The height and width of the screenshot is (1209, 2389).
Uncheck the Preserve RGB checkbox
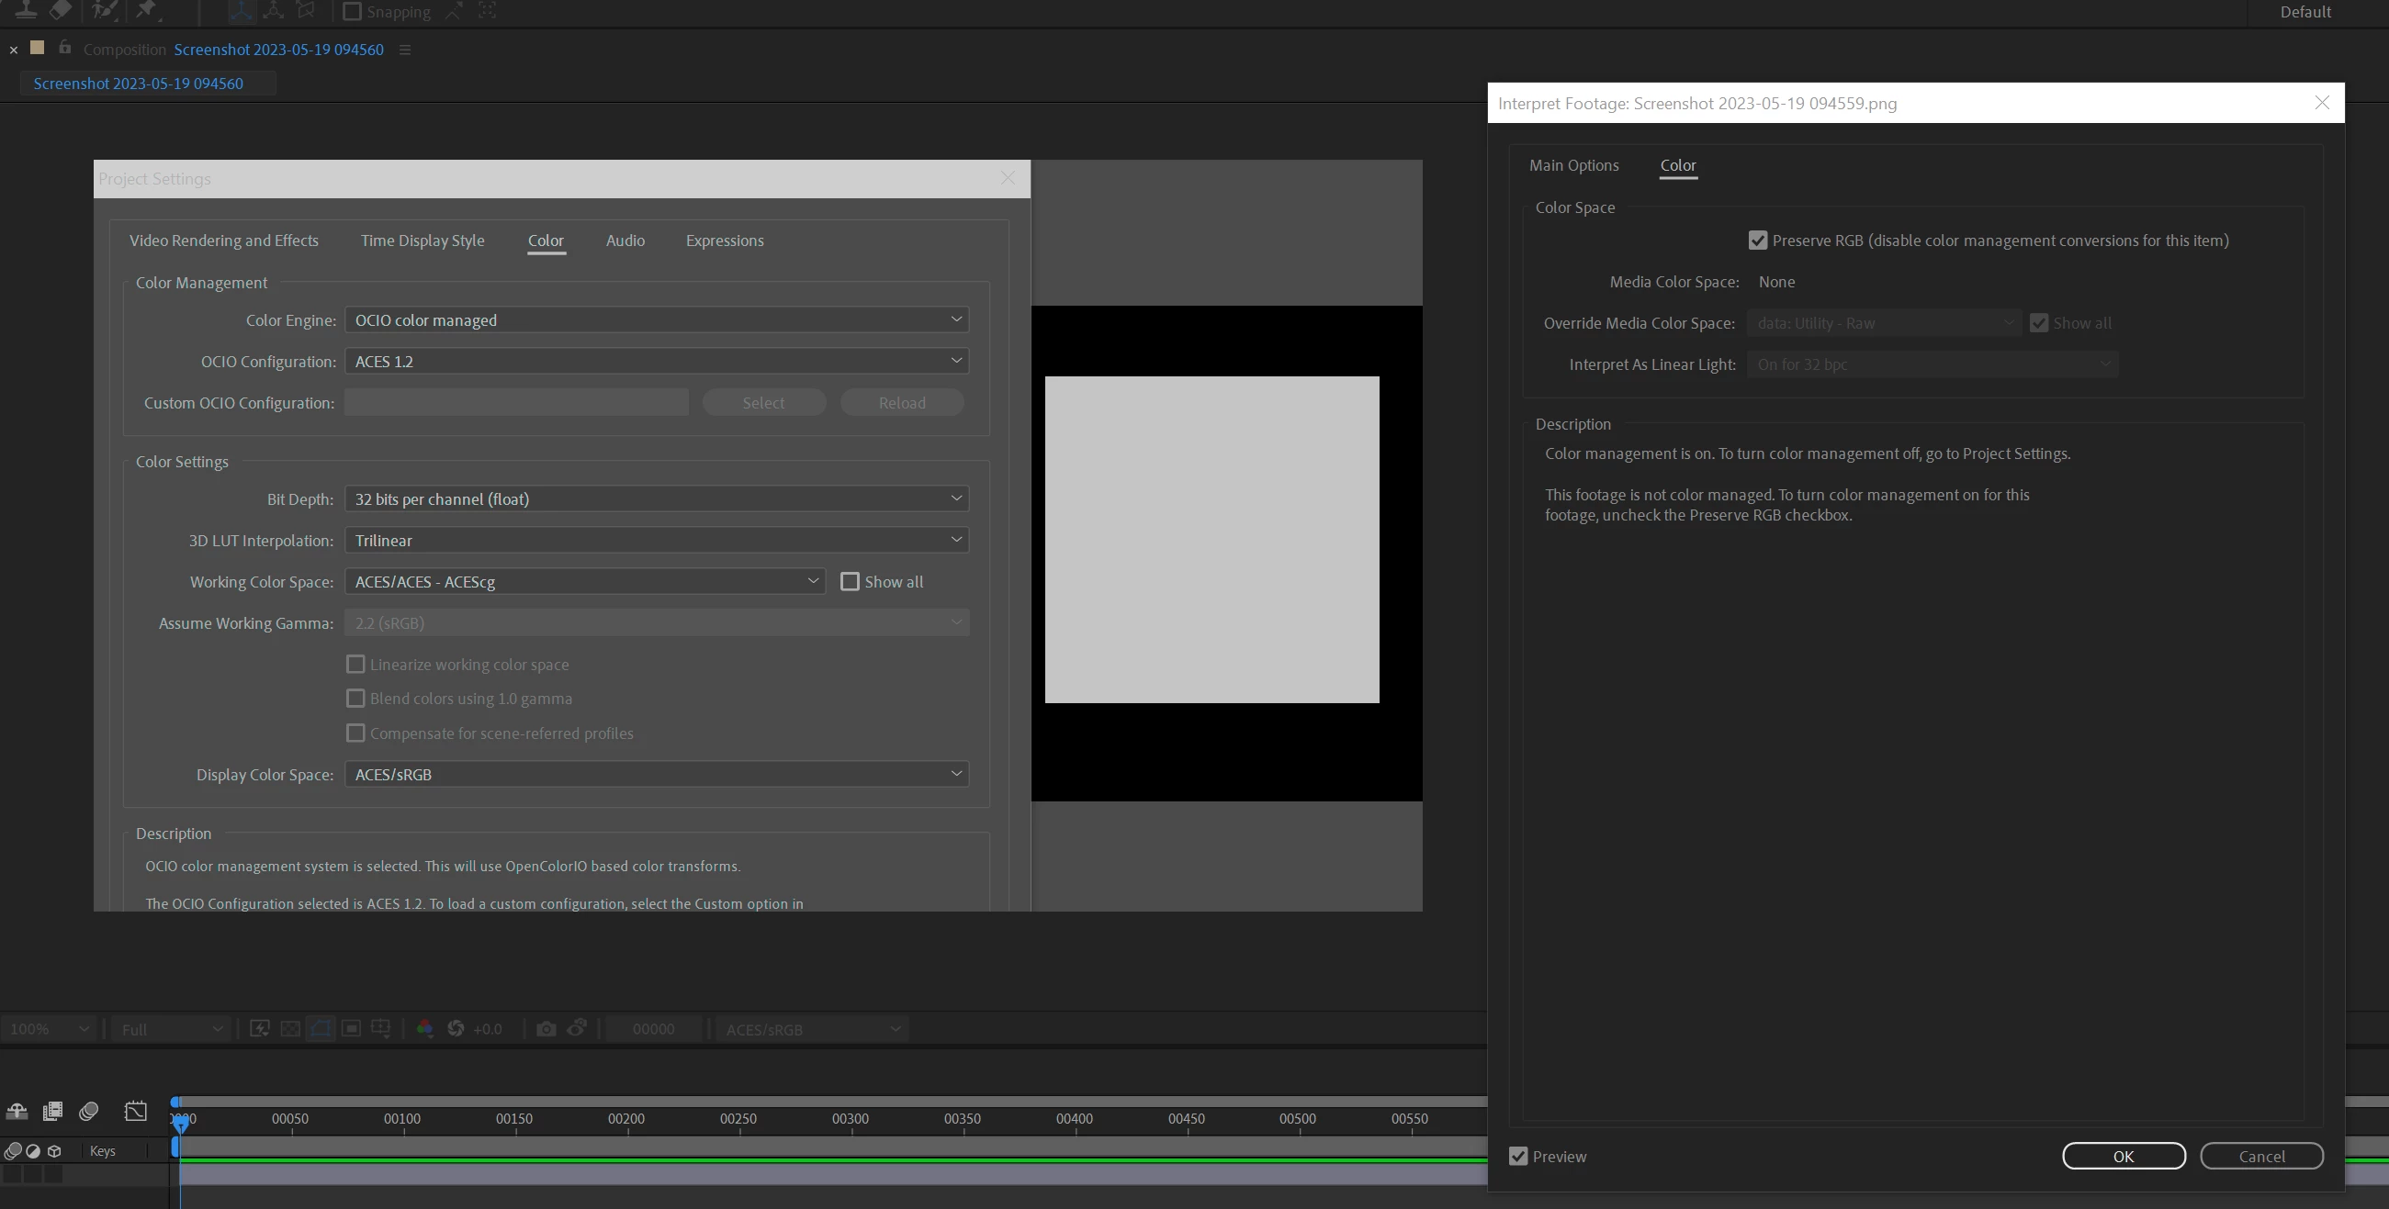pos(1757,241)
